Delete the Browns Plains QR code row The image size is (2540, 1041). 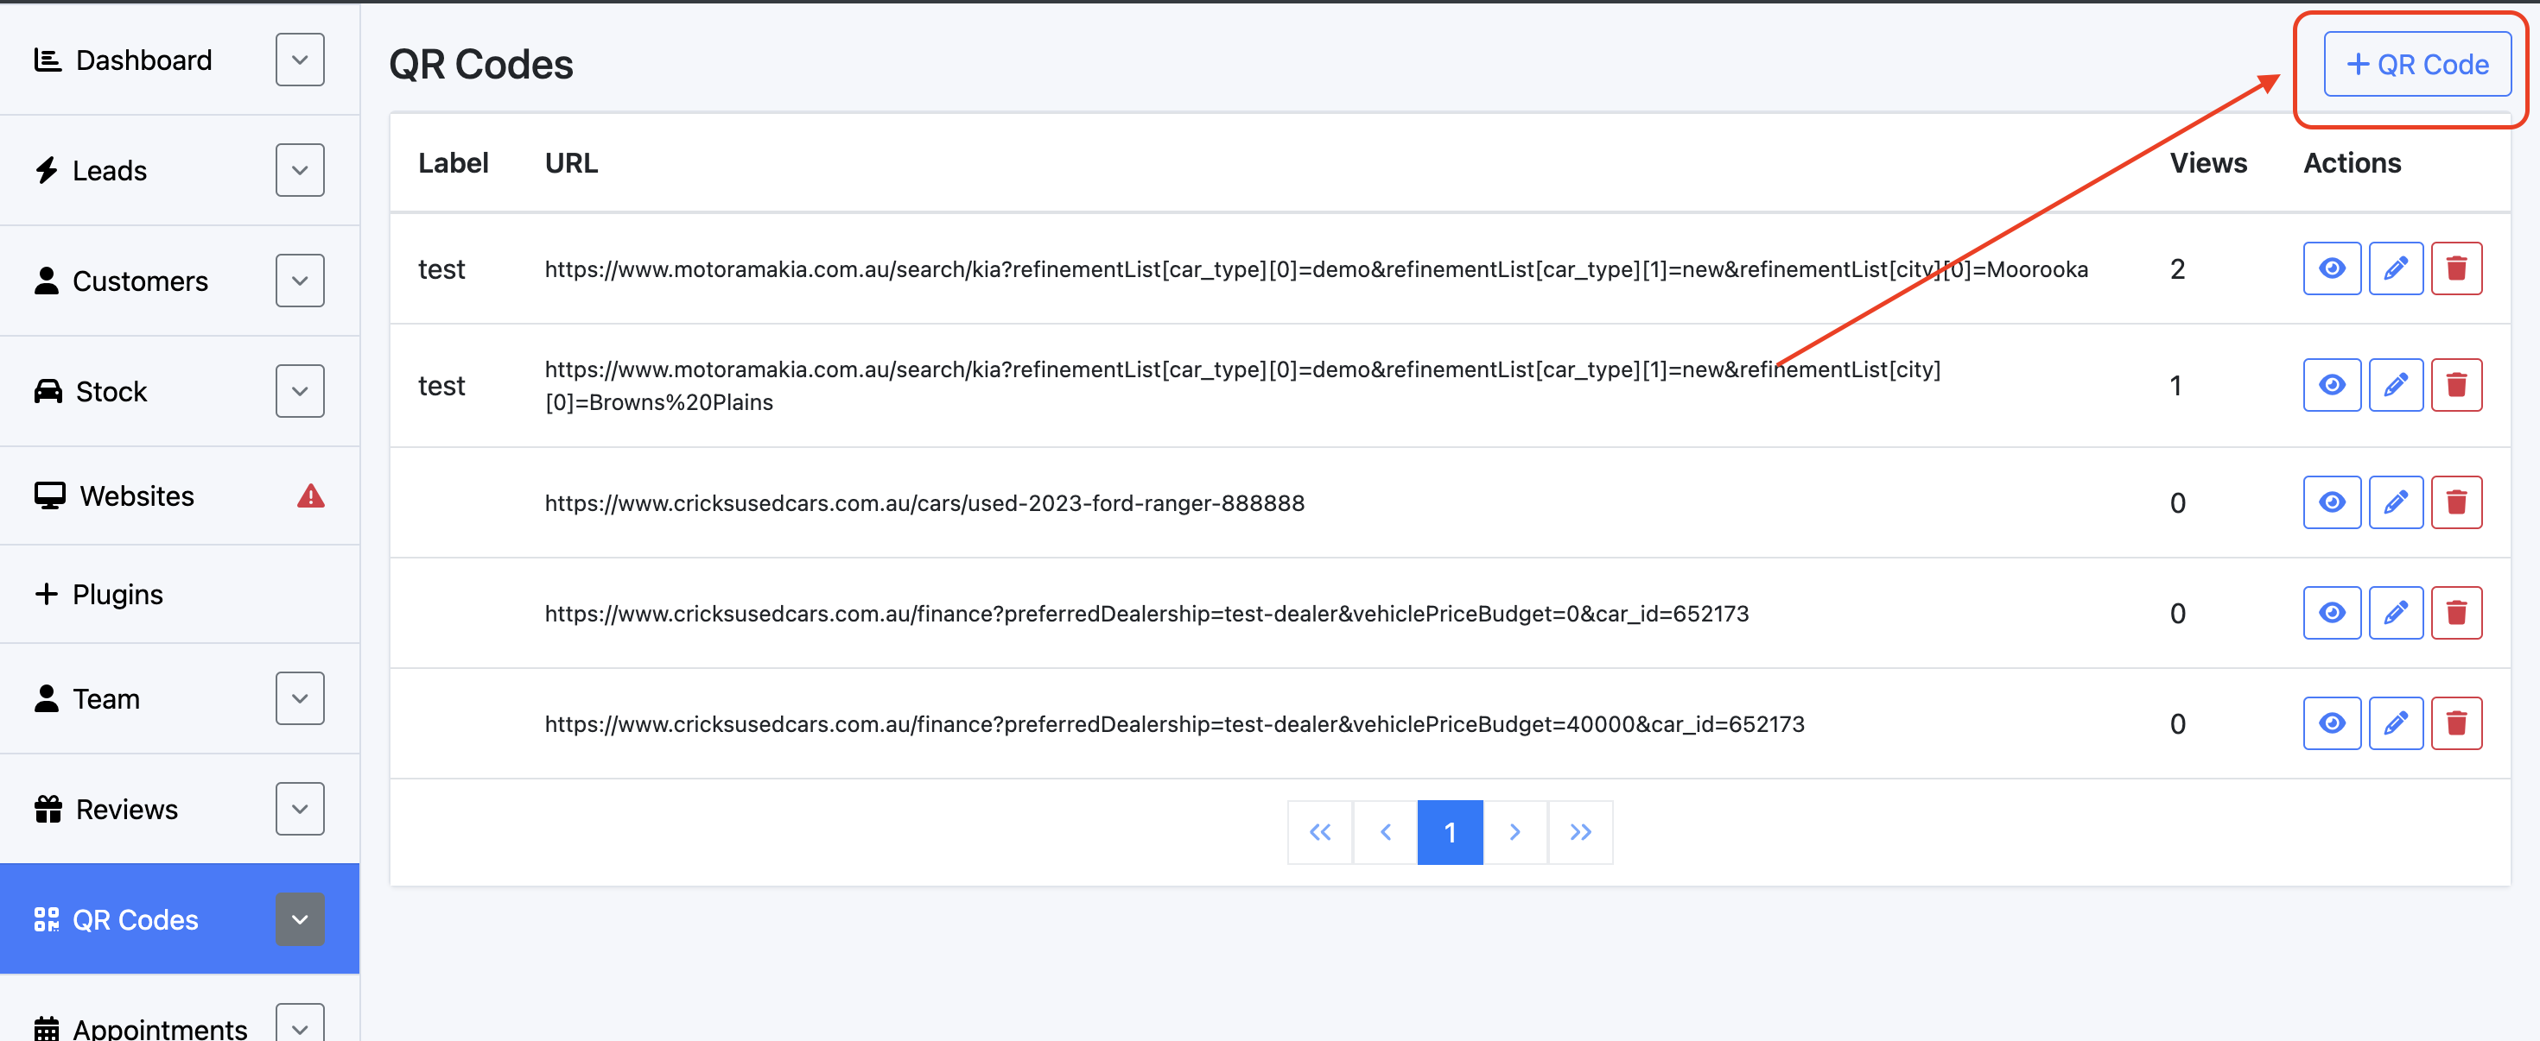click(2455, 385)
